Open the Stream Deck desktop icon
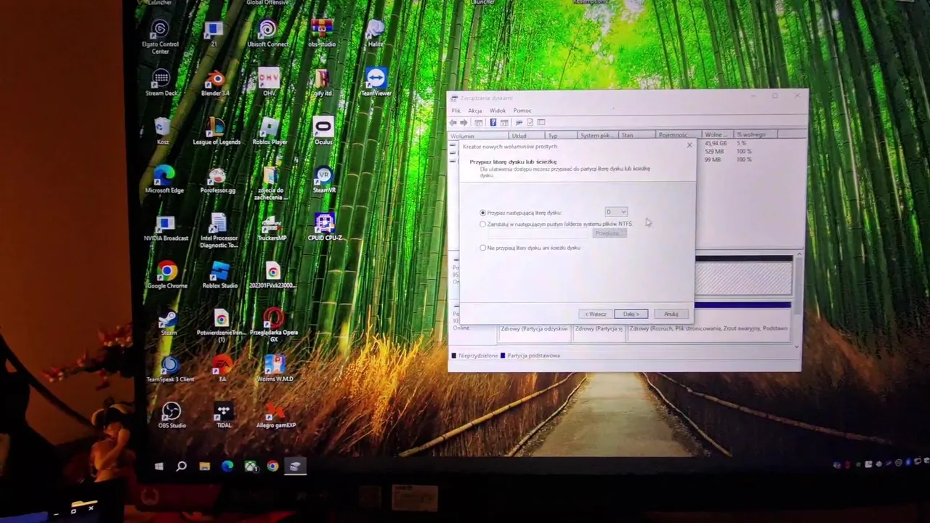This screenshot has height=523, width=930. [161, 84]
